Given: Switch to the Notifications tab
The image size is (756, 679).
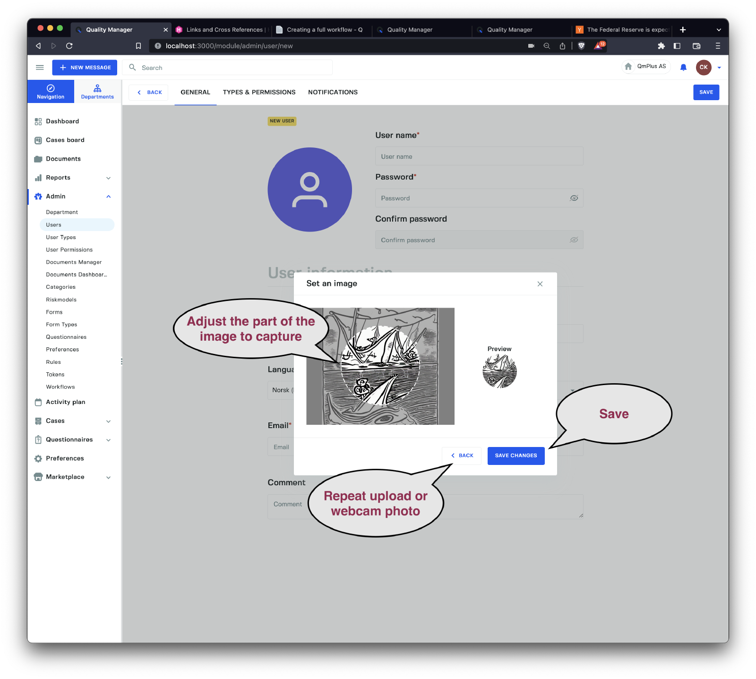Looking at the screenshot, I should (x=333, y=92).
